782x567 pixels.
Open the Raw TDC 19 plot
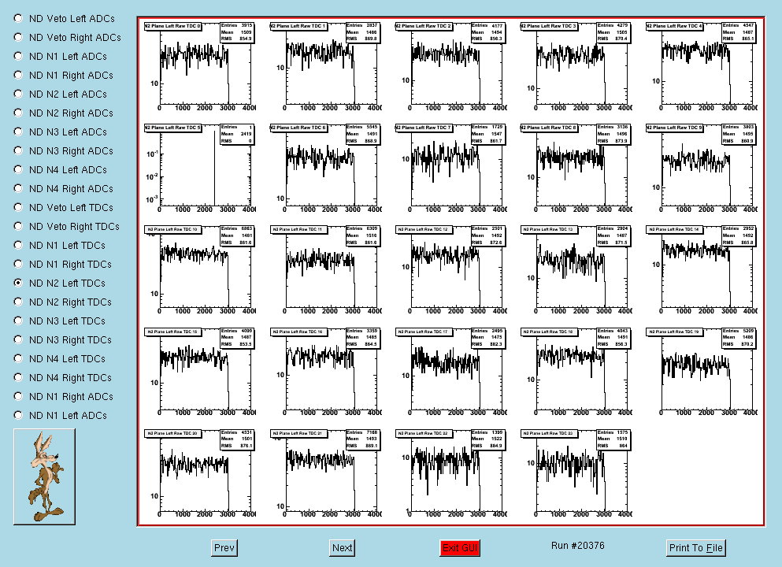tap(701, 372)
